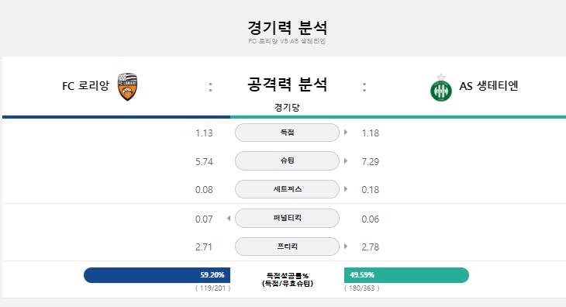Click the arrow right of 슈팅 pill
This screenshot has width=566, height=307.
pyautogui.click(x=346, y=161)
